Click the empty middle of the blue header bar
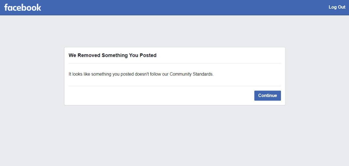349x166 pixels. (174, 8)
